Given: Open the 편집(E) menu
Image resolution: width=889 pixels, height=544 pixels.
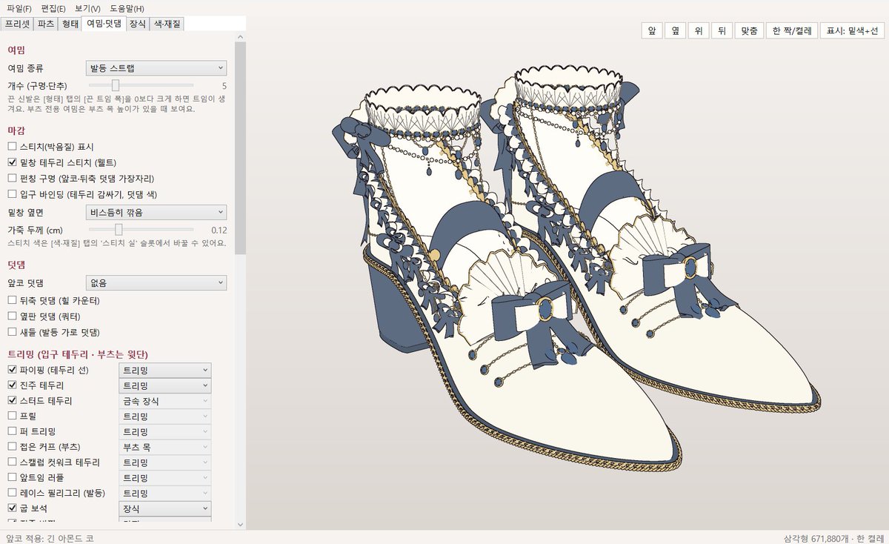Looking at the screenshot, I should pyautogui.click(x=53, y=8).
